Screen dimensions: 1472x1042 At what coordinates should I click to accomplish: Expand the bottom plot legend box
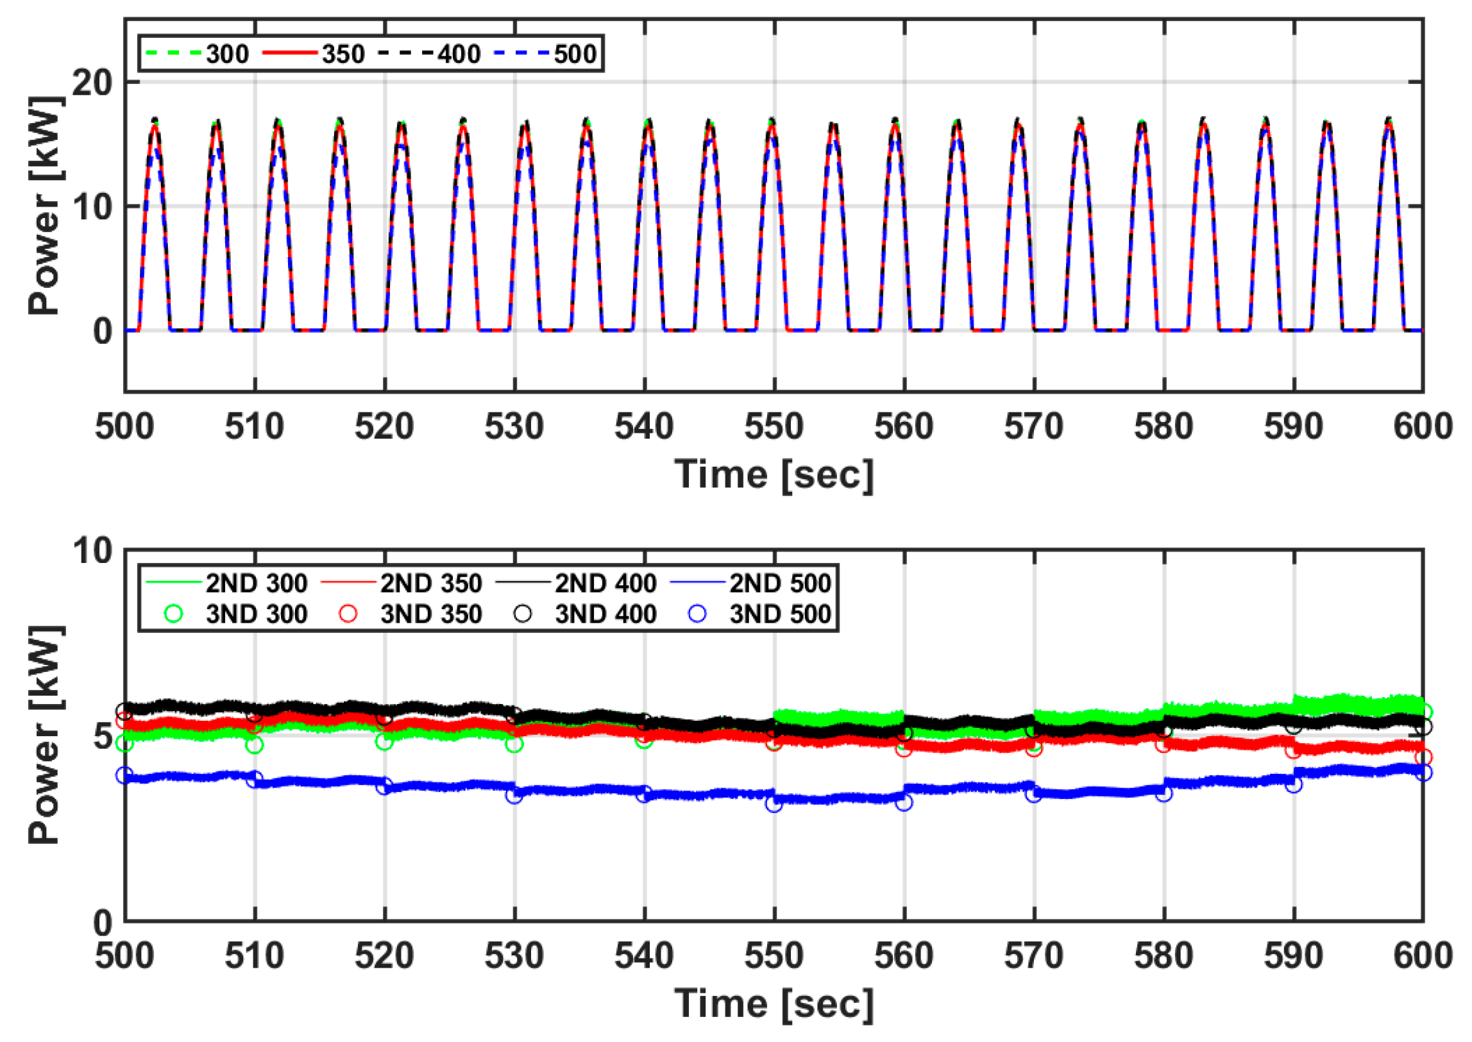tap(487, 597)
